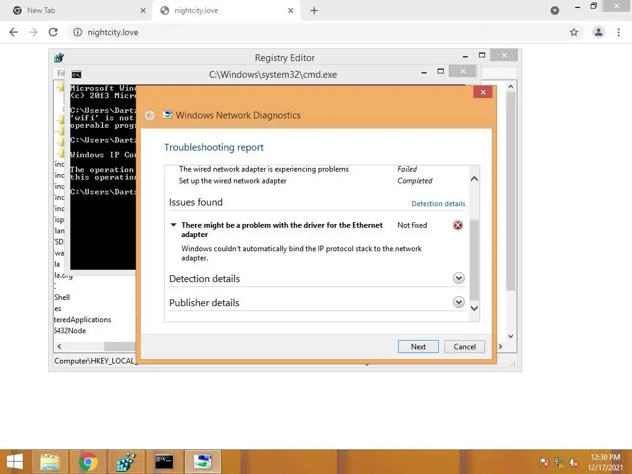Open the Chrome profile menu

599,32
